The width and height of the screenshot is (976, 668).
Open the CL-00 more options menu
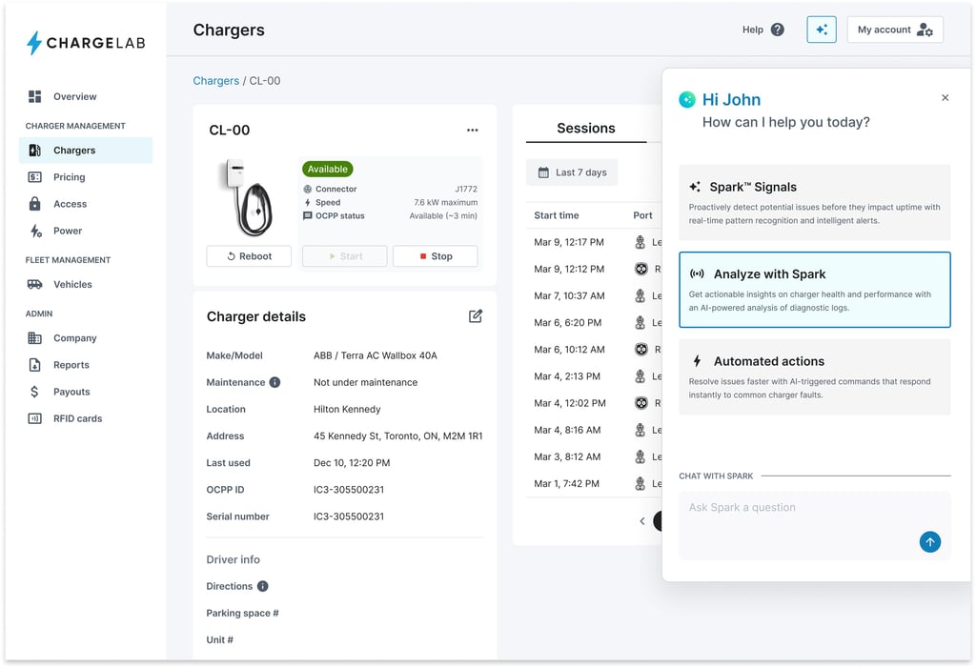click(473, 131)
